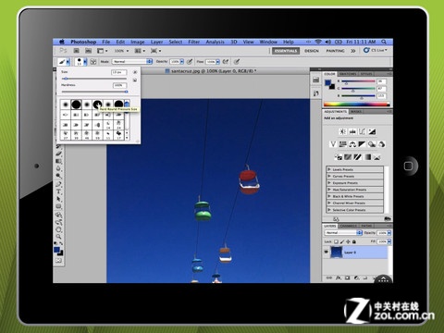
Task: Open the Filter menu
Action: coord(194,42)
